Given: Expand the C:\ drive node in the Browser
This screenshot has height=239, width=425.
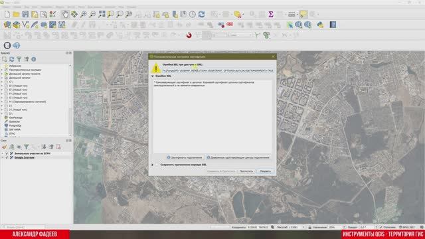Looking at the screenshot, I should click(x=2, y=82).
